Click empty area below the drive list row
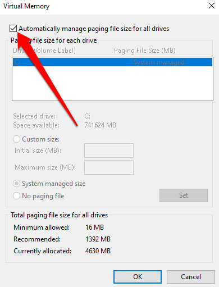219x287 pixels. 112,83
